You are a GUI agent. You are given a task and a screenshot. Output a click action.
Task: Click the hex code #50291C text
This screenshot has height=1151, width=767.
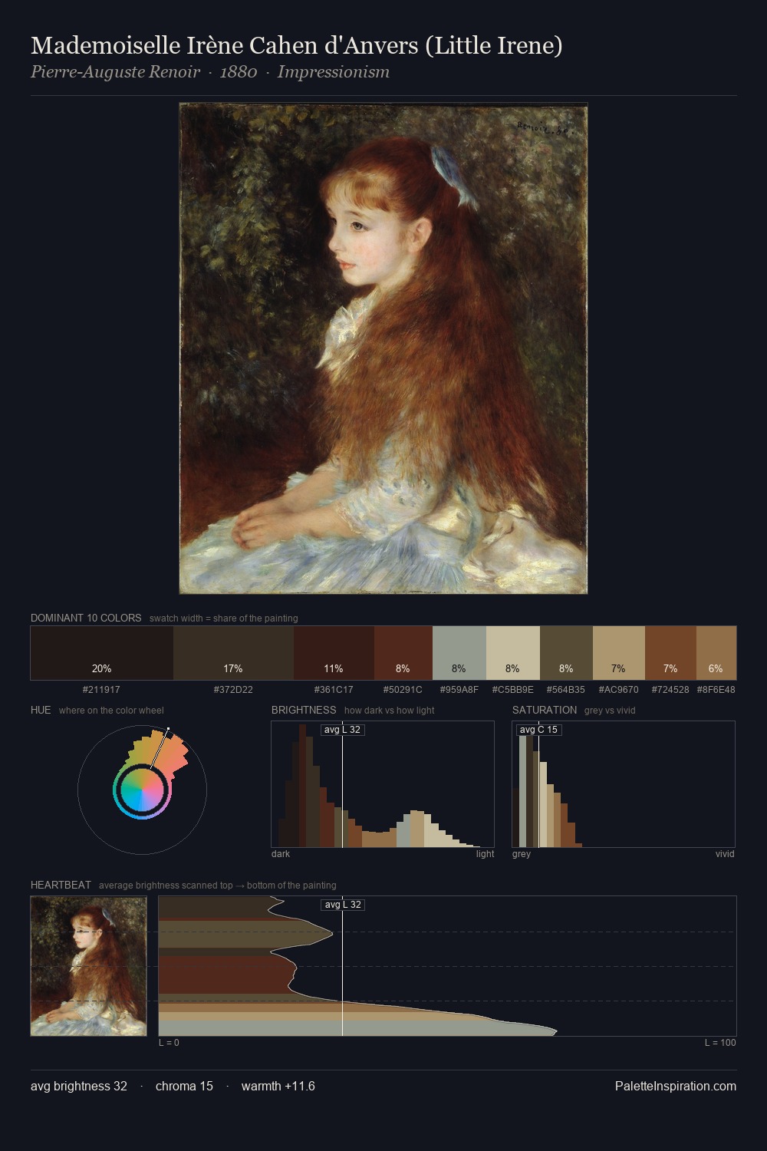pyautogui.click(x=403, y=690)
